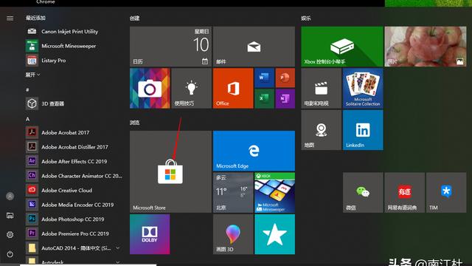This screenshot has height=266, width=472.
Task: Click the letter A index header
Action: pos(28,120)
